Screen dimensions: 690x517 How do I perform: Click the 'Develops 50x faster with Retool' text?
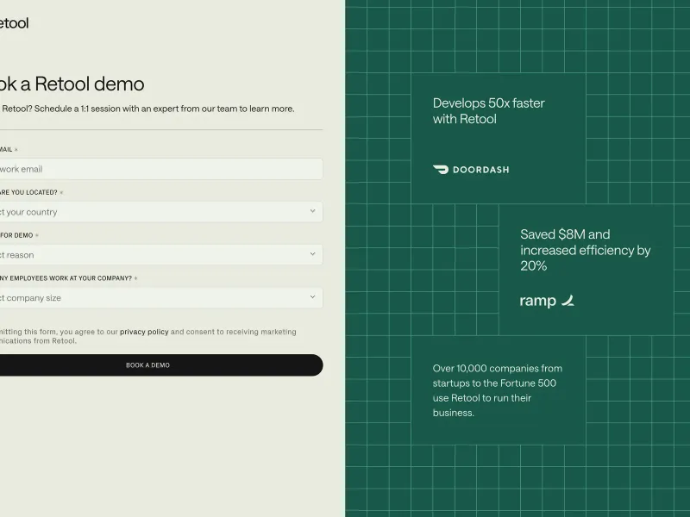click(488, 111)
